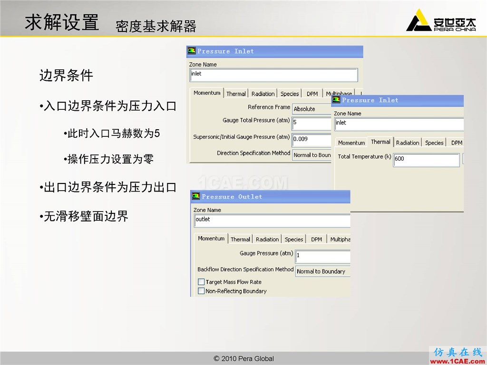Click the 密度基求解器 subtitle
Viewport: 487px width, 365px height.
point(156,26)
